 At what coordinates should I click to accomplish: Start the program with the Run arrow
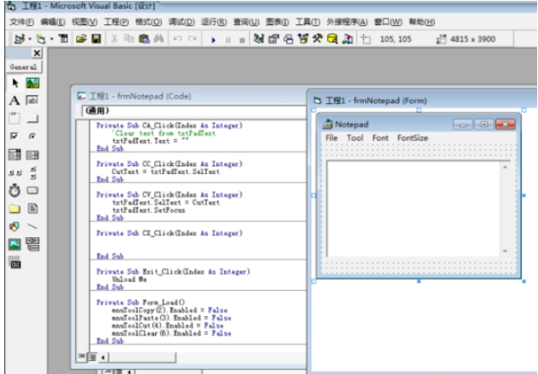click(x=213, y=40)
